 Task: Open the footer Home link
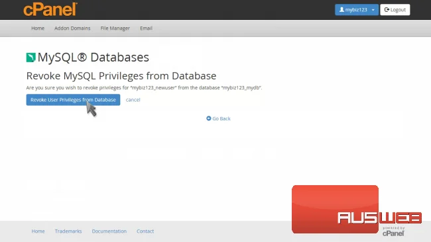pyautogui.click(x=38, y=231)
